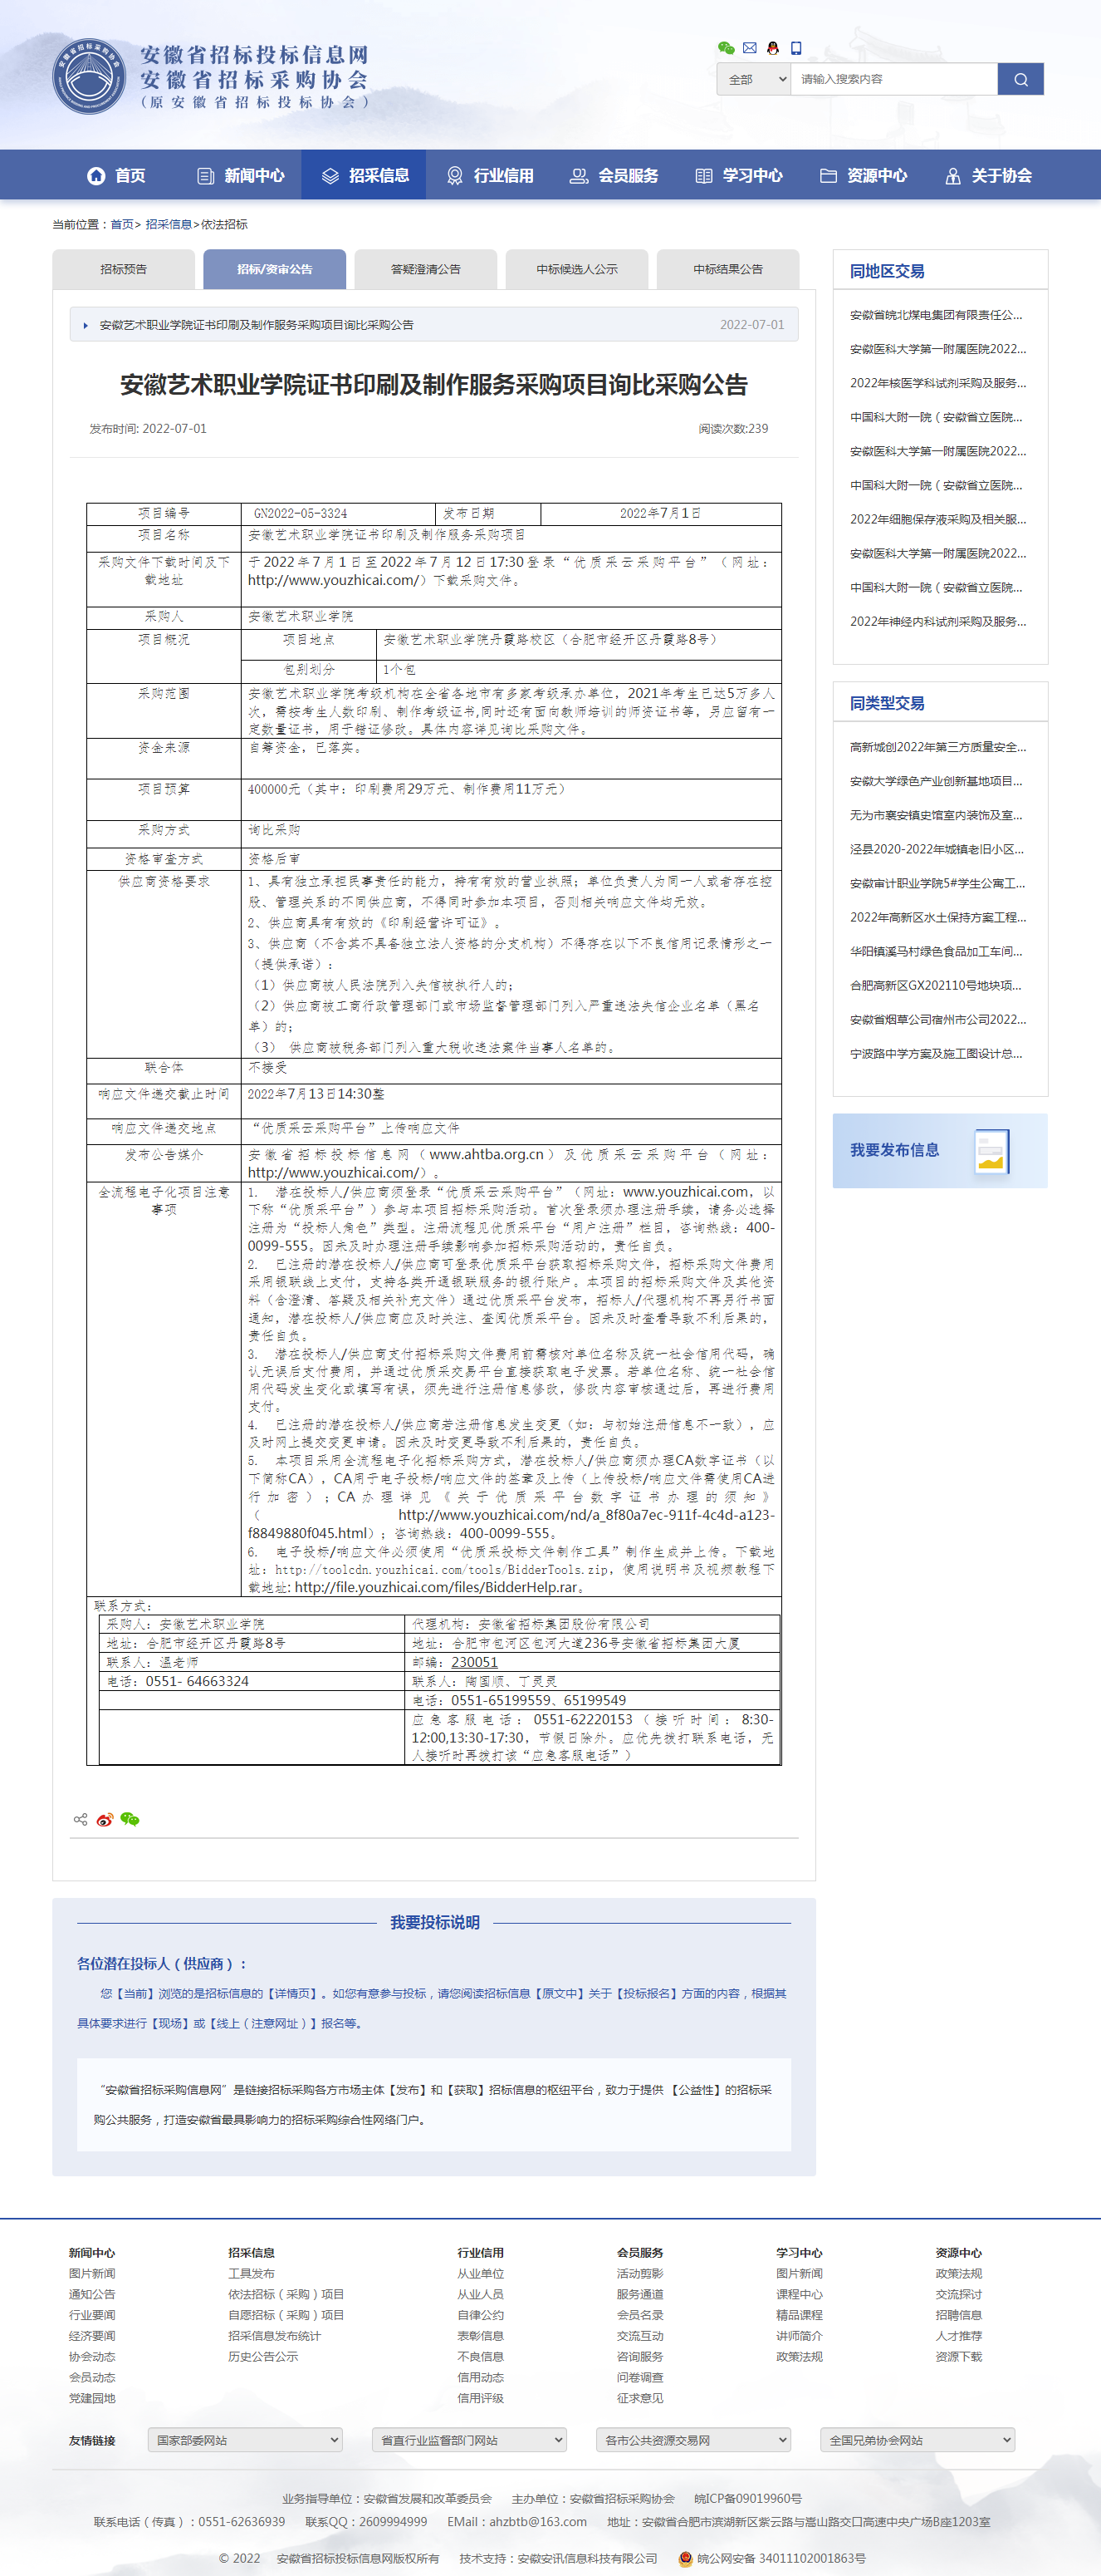
Task: Click the generic share icon below the table
Action: [x=80, y=1819]
